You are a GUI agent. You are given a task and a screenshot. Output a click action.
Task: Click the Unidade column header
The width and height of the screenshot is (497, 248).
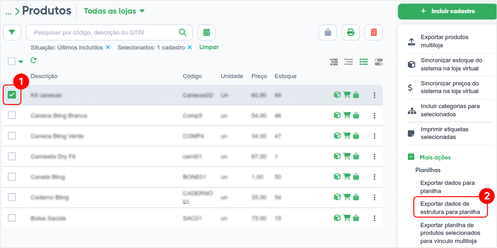(x=232, y=76)
